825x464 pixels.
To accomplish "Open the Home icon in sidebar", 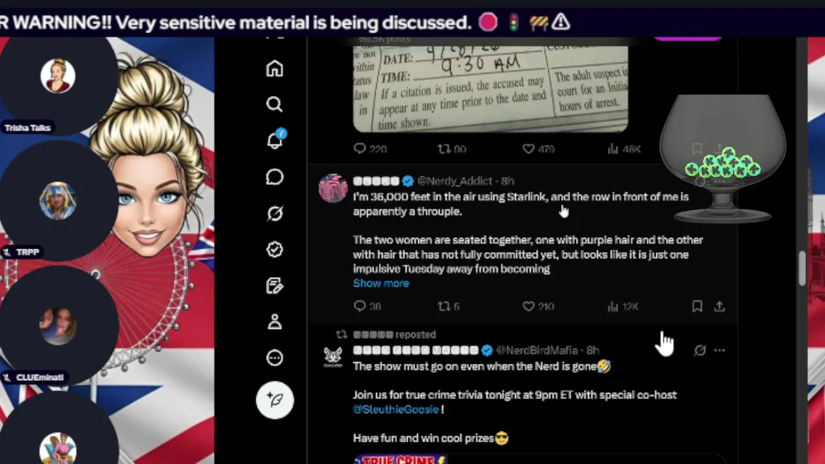I will [275, 68].
